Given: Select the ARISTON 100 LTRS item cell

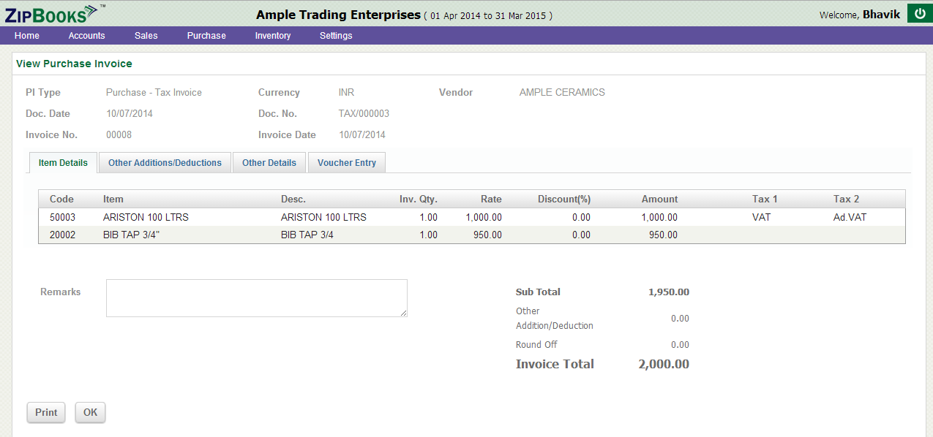Looking at the screenshot, I should pos(146,217).
